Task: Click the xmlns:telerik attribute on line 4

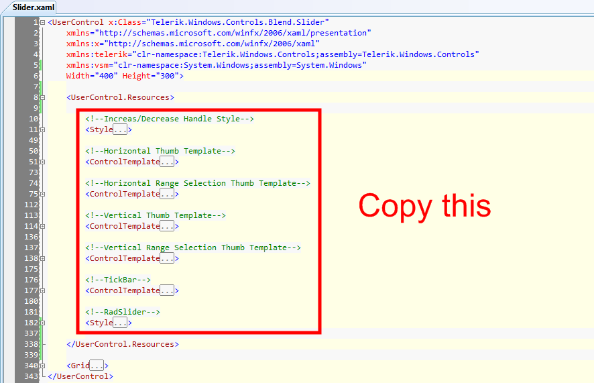Action: tap(97, 54)
